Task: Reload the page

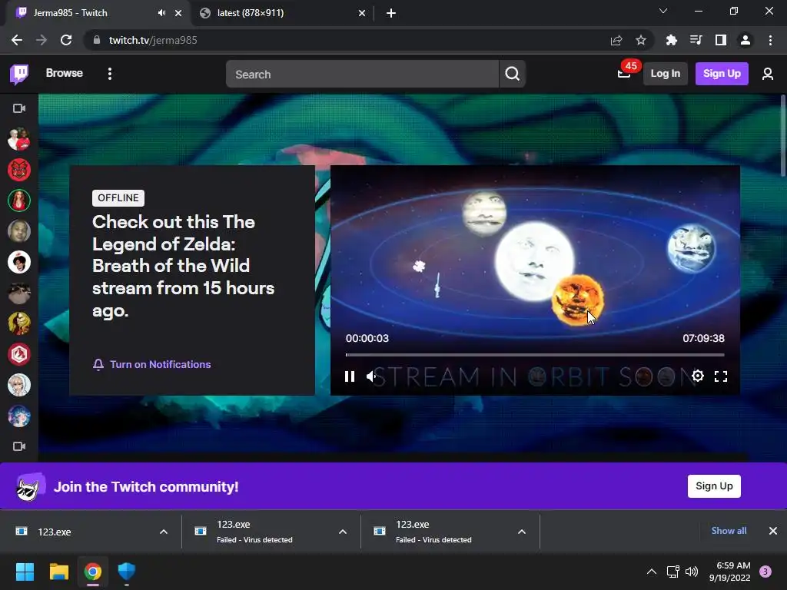Action: tap(66, 40)
